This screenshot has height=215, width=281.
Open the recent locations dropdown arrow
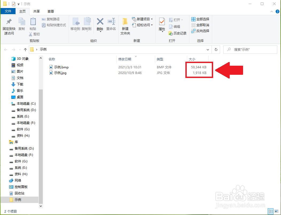point(20,50)
